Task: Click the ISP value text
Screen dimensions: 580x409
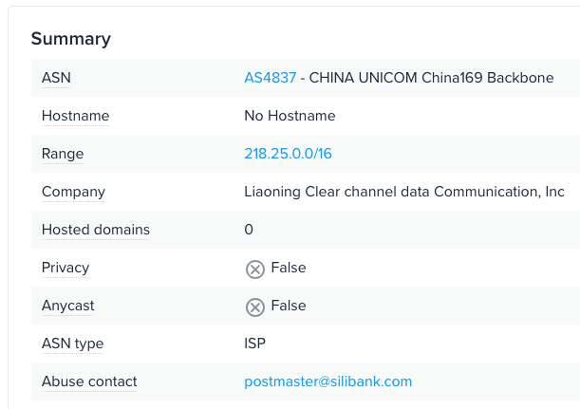Action: 255,344
